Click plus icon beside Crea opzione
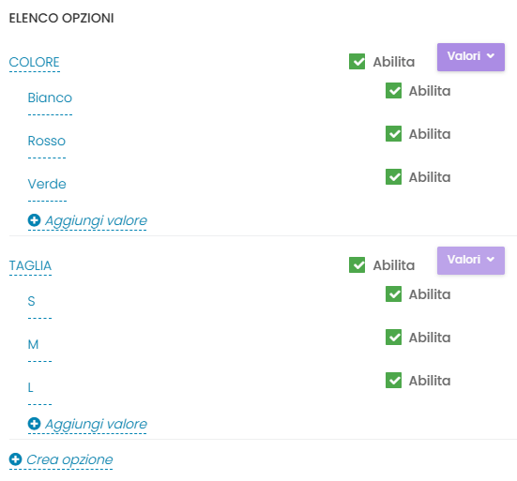Viewport: 517px width, 481px height. point(16,459)
